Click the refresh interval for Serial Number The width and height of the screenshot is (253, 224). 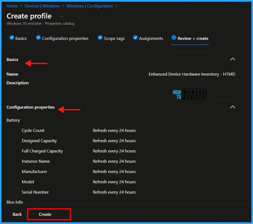tap(114, 192)
